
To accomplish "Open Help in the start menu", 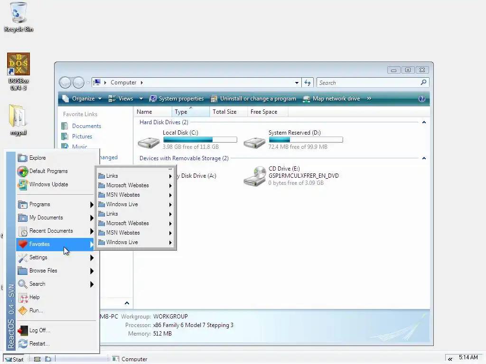I will click(x=55, y=297).
